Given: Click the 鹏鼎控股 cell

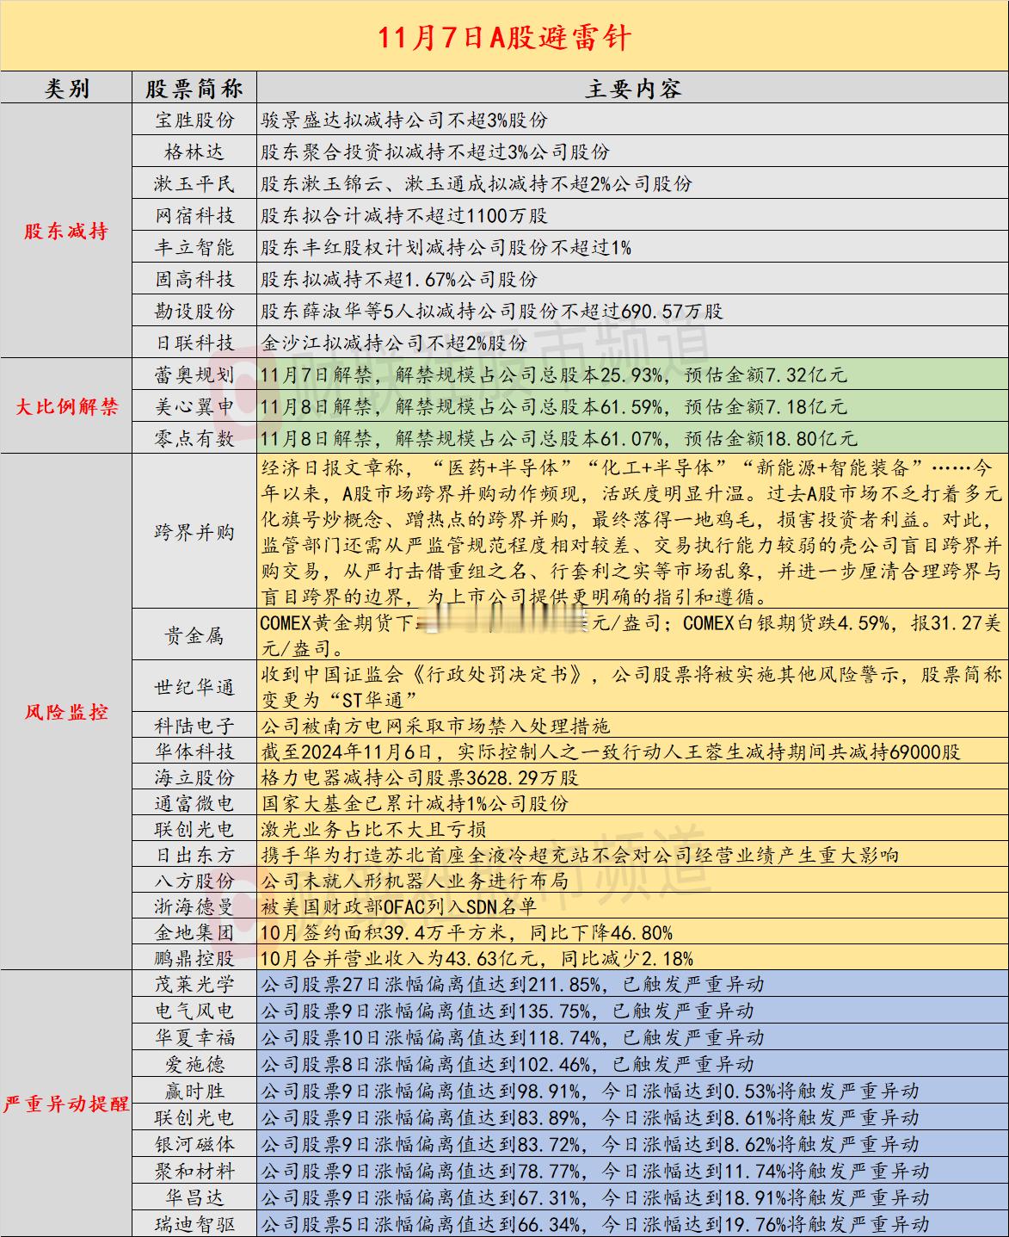Looking at the screenshot, I should click(194, 958).
